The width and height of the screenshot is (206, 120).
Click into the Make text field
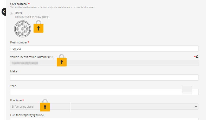[104, 78]
